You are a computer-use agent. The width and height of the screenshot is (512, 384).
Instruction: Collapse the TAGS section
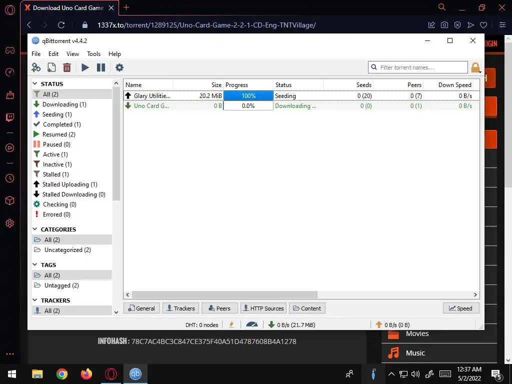[x=35, y=265]
